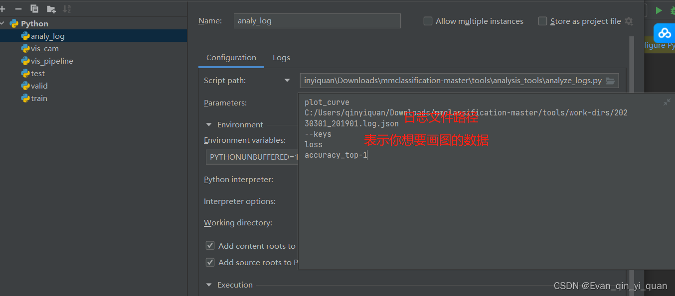Switch to the Logs tab
Screen dimensions: 675x296
click(x=281, y=57)
